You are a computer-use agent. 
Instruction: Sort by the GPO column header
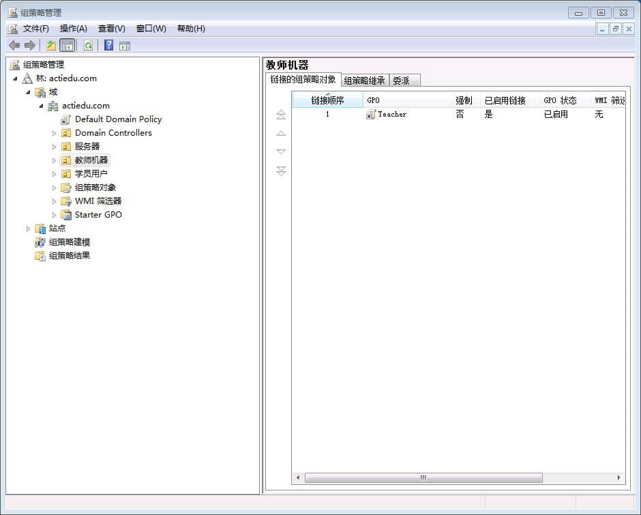pos(408,100)
